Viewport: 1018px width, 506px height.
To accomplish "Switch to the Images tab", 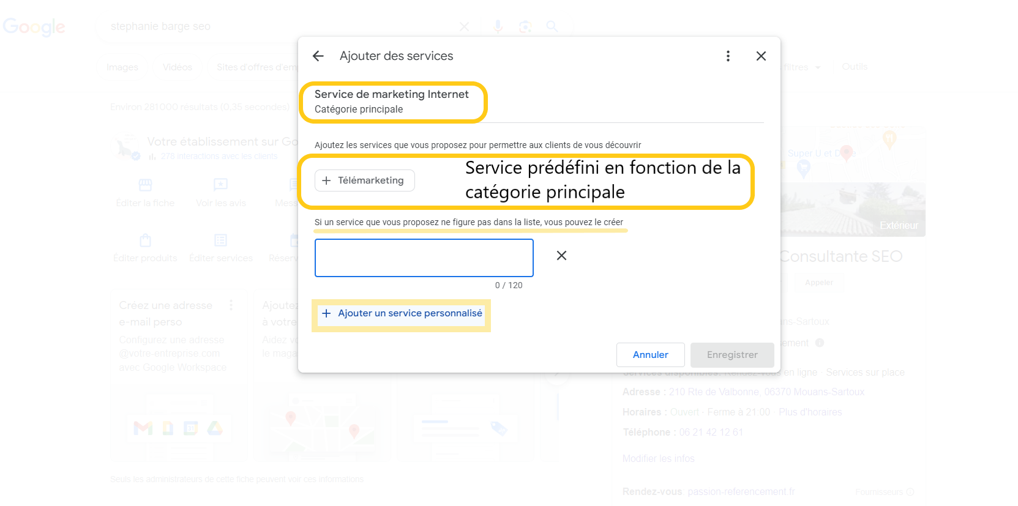I will (x=121, y=67).
